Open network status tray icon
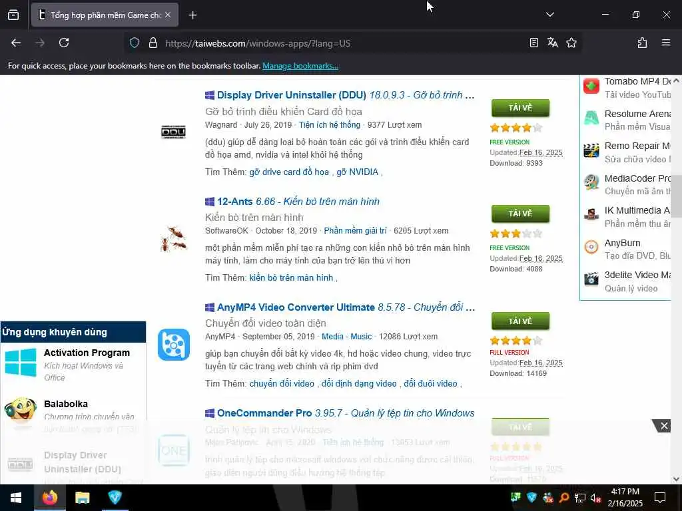 (580, 498)
